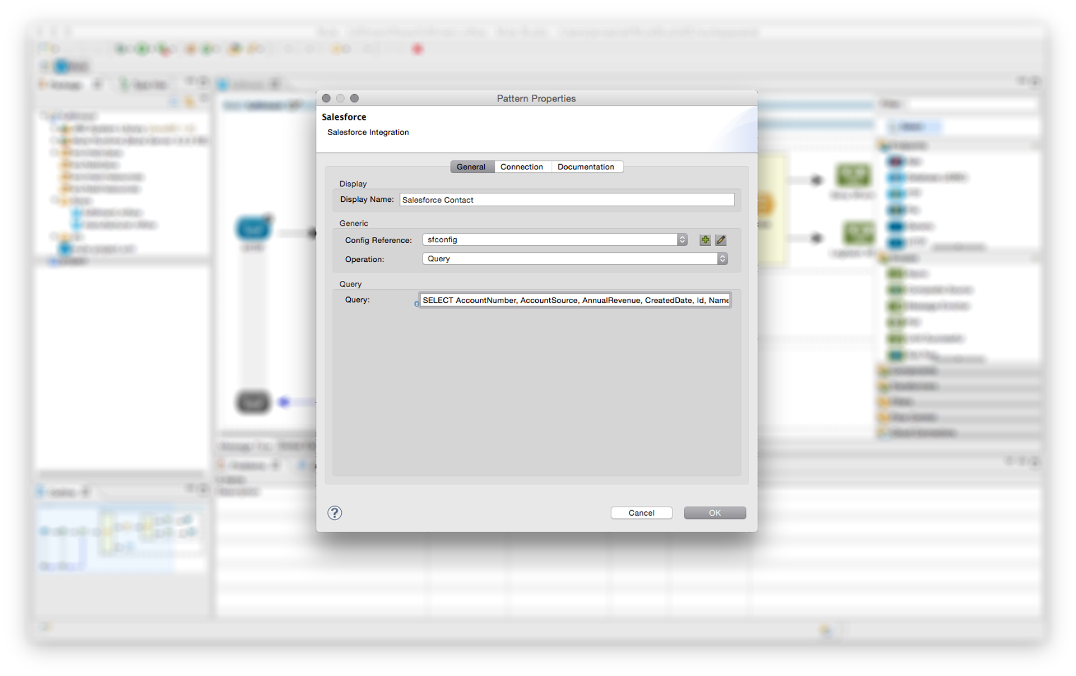
Task: Click the info marker beside the Query field
Action: 416,304
